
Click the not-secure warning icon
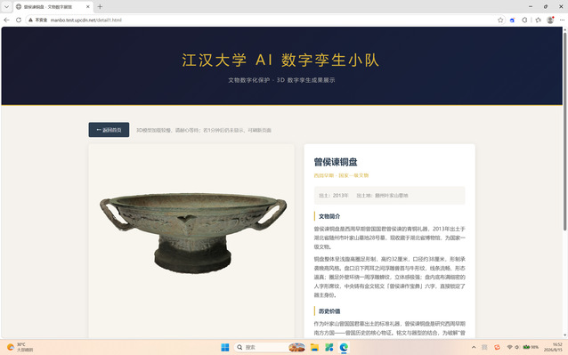coord(31,20)
